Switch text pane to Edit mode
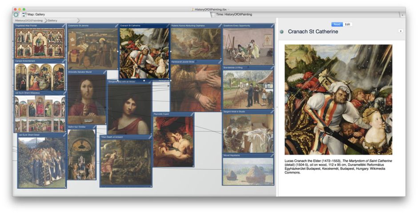 point(347,24)
